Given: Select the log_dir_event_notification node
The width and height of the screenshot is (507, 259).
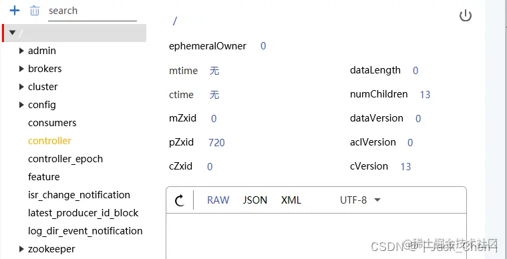Looking at the screenshot, I should tap(86, 231).
